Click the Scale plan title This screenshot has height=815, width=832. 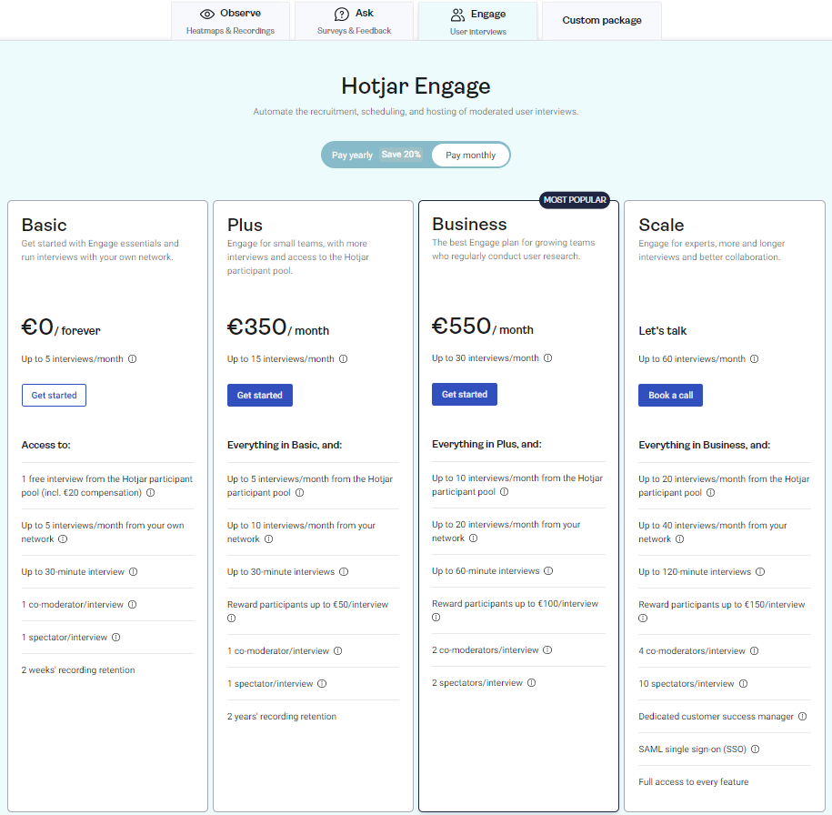661,225
